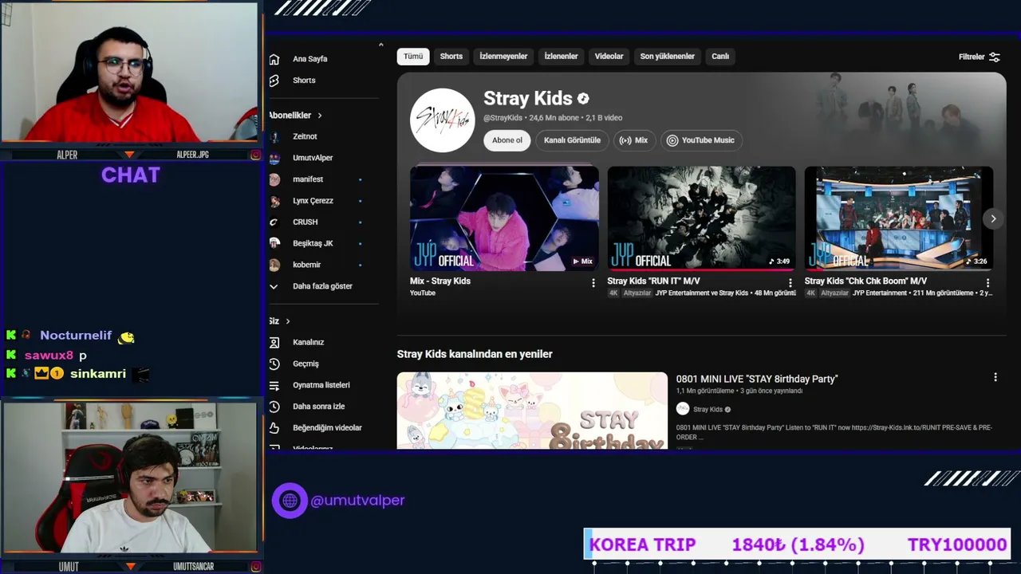Click the @umutvalper handle text
Viewport: 1021px width, 574px height.
(x=357, y=501)
